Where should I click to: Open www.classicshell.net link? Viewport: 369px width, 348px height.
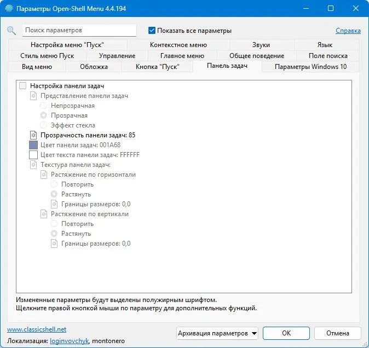(37, 329)
